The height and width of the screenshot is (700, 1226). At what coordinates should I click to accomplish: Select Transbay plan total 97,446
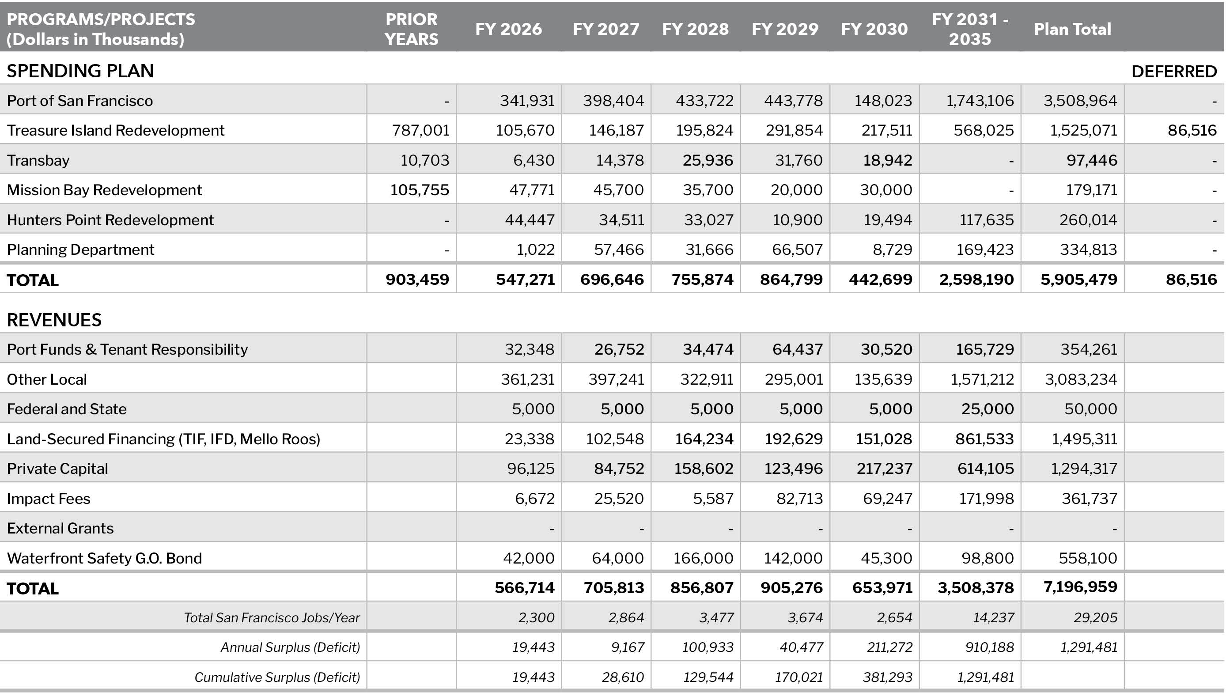pos(1092,160)
